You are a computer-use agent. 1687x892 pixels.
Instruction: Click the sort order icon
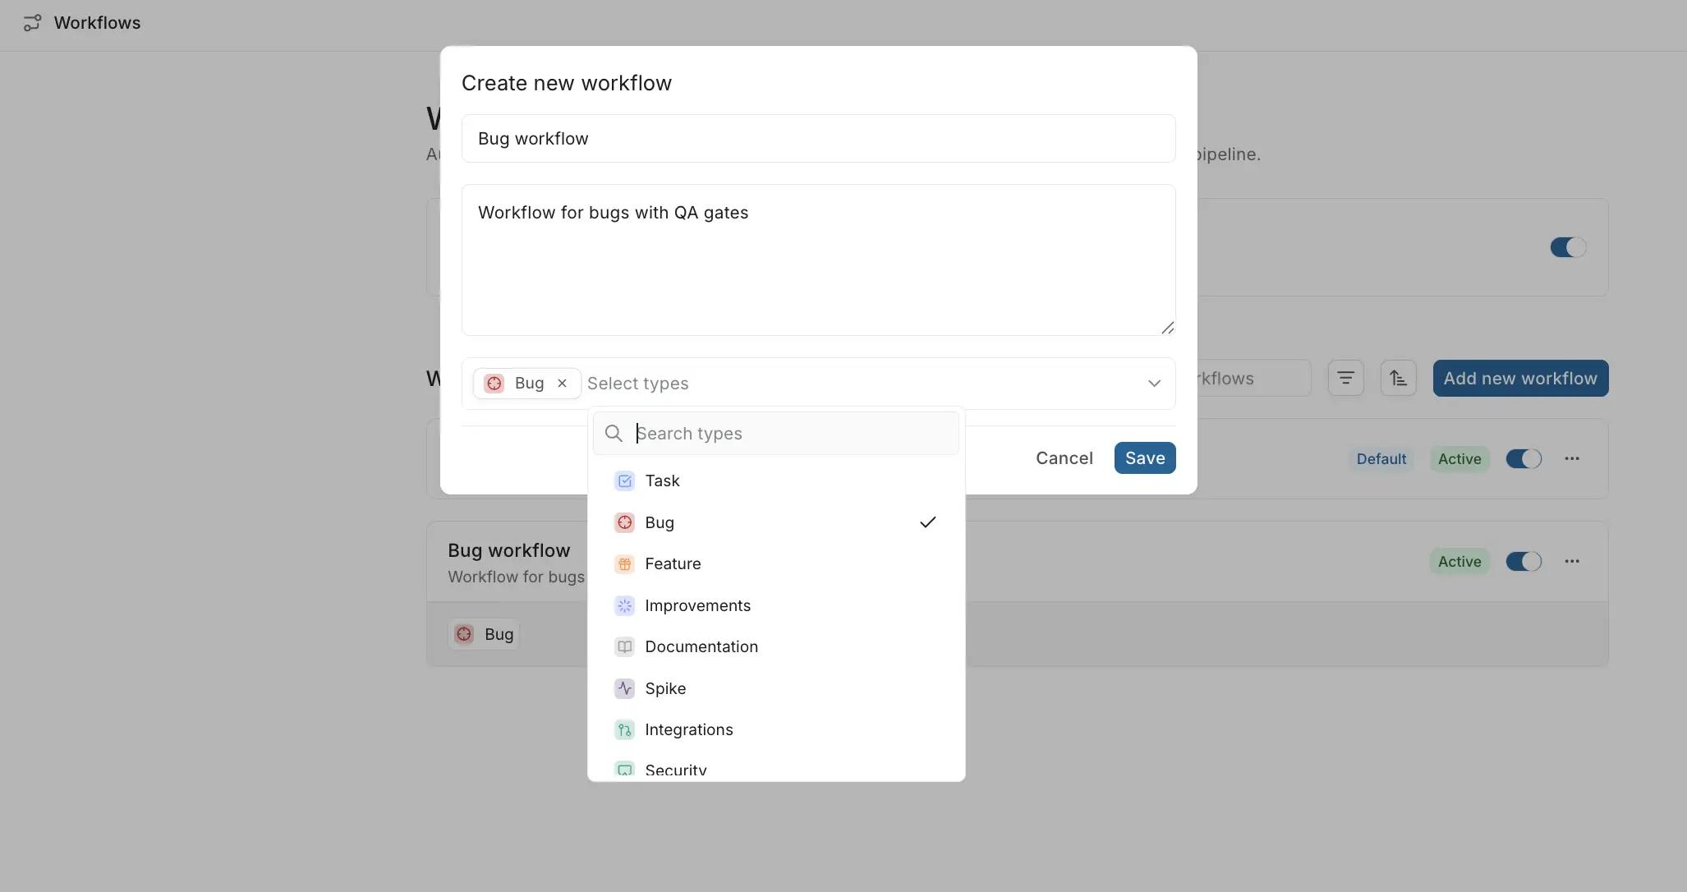pos(1399,378)
